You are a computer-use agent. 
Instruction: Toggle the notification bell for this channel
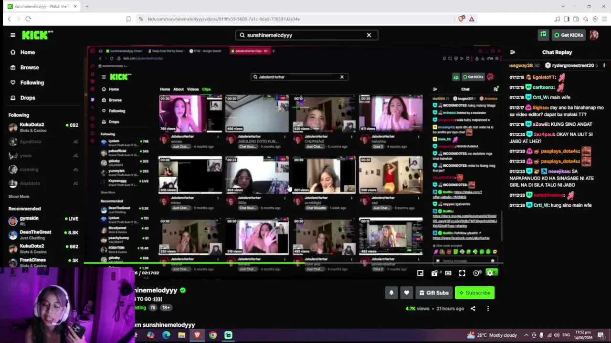pos(391,293)
